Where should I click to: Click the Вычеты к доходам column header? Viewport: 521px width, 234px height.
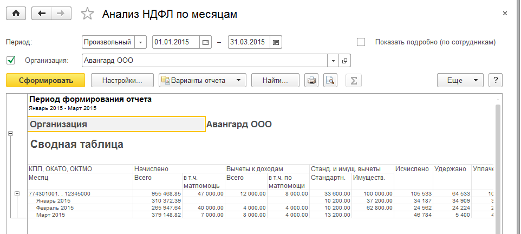[x=268, y=169]
